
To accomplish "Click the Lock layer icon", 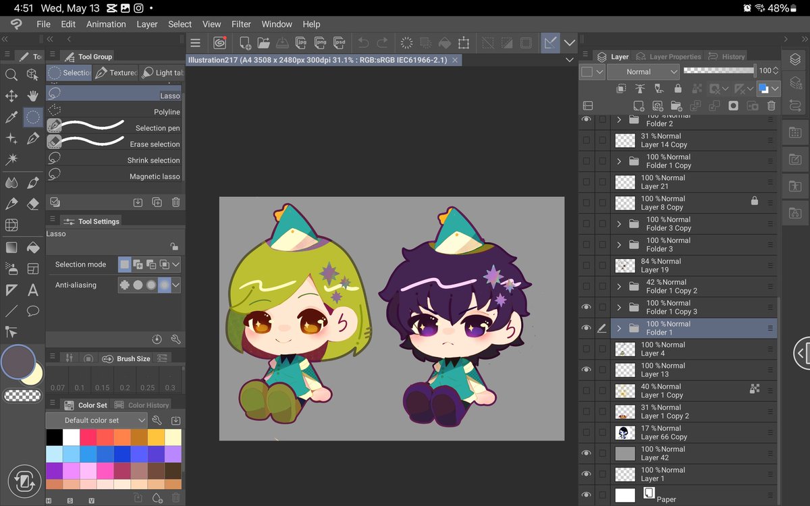I will 678,88.
